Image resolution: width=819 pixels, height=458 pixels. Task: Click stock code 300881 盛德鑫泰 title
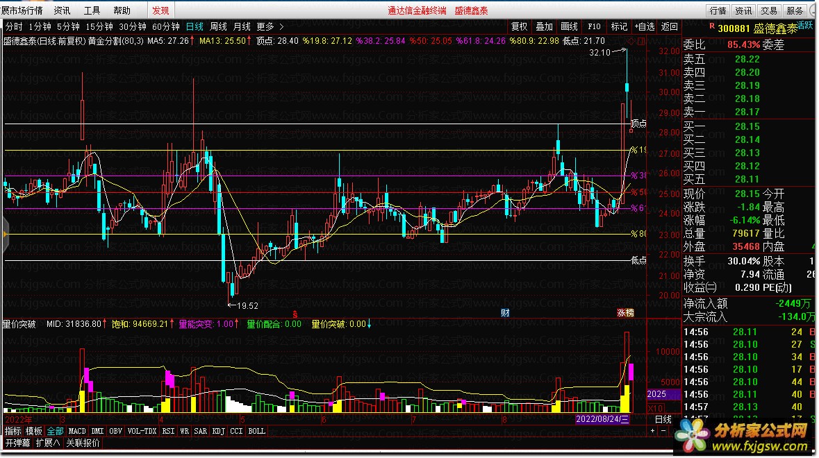757,28
